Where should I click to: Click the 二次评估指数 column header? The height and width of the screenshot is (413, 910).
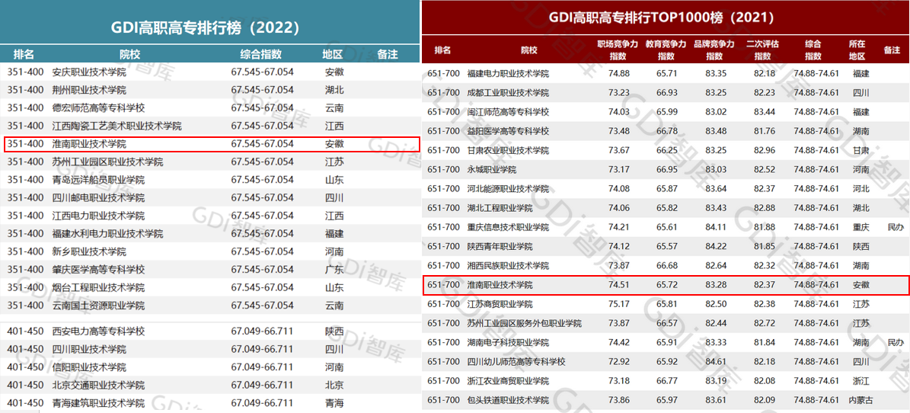click(762, 50)
